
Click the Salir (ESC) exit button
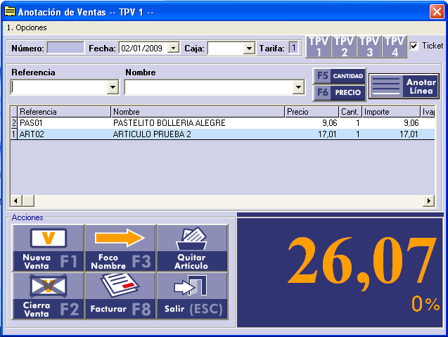pyautogui.click(x=192, y=295)
